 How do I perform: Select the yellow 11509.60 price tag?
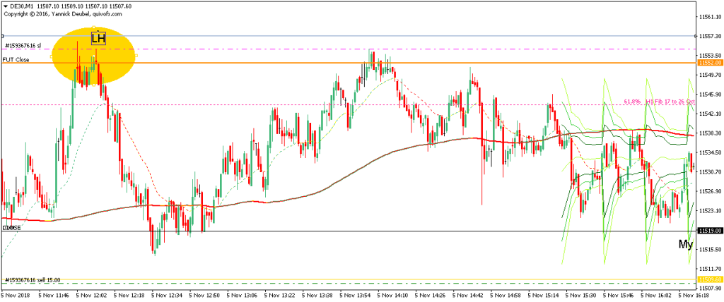[x=709, y=279]
